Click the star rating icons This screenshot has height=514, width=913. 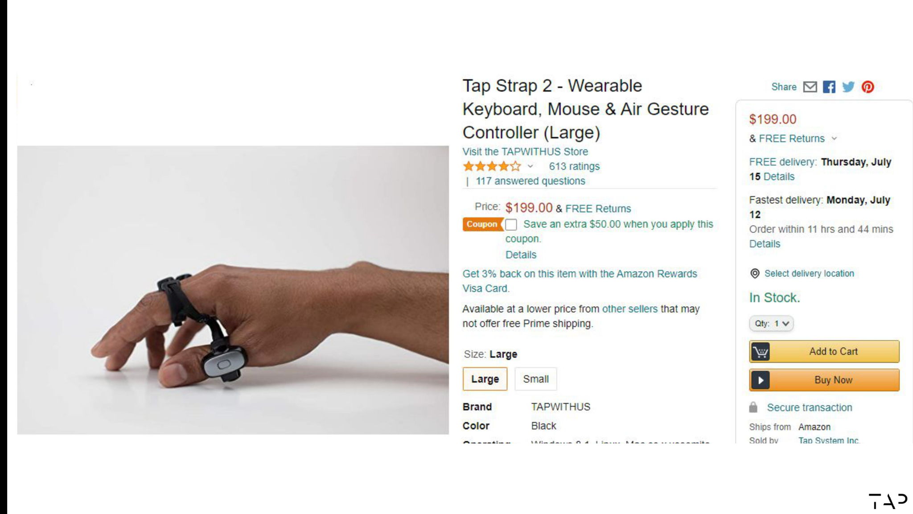[492, 166]
